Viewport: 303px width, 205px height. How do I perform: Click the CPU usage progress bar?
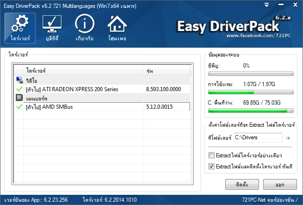251,74
